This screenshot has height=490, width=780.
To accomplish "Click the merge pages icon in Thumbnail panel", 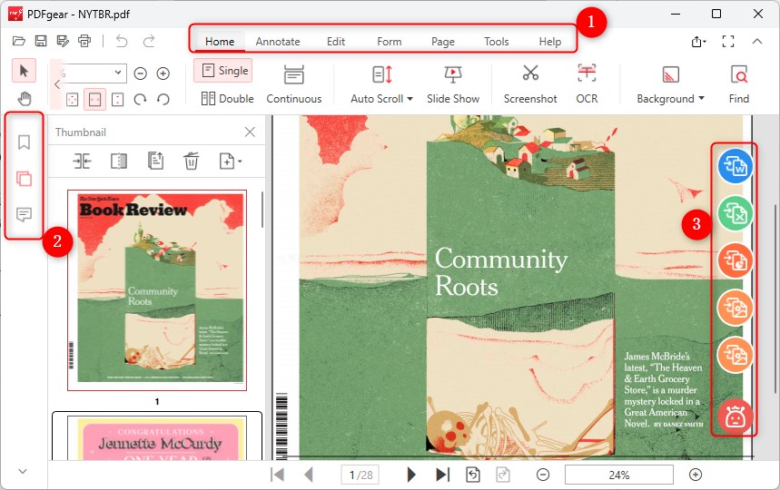I will click(82, 161).
